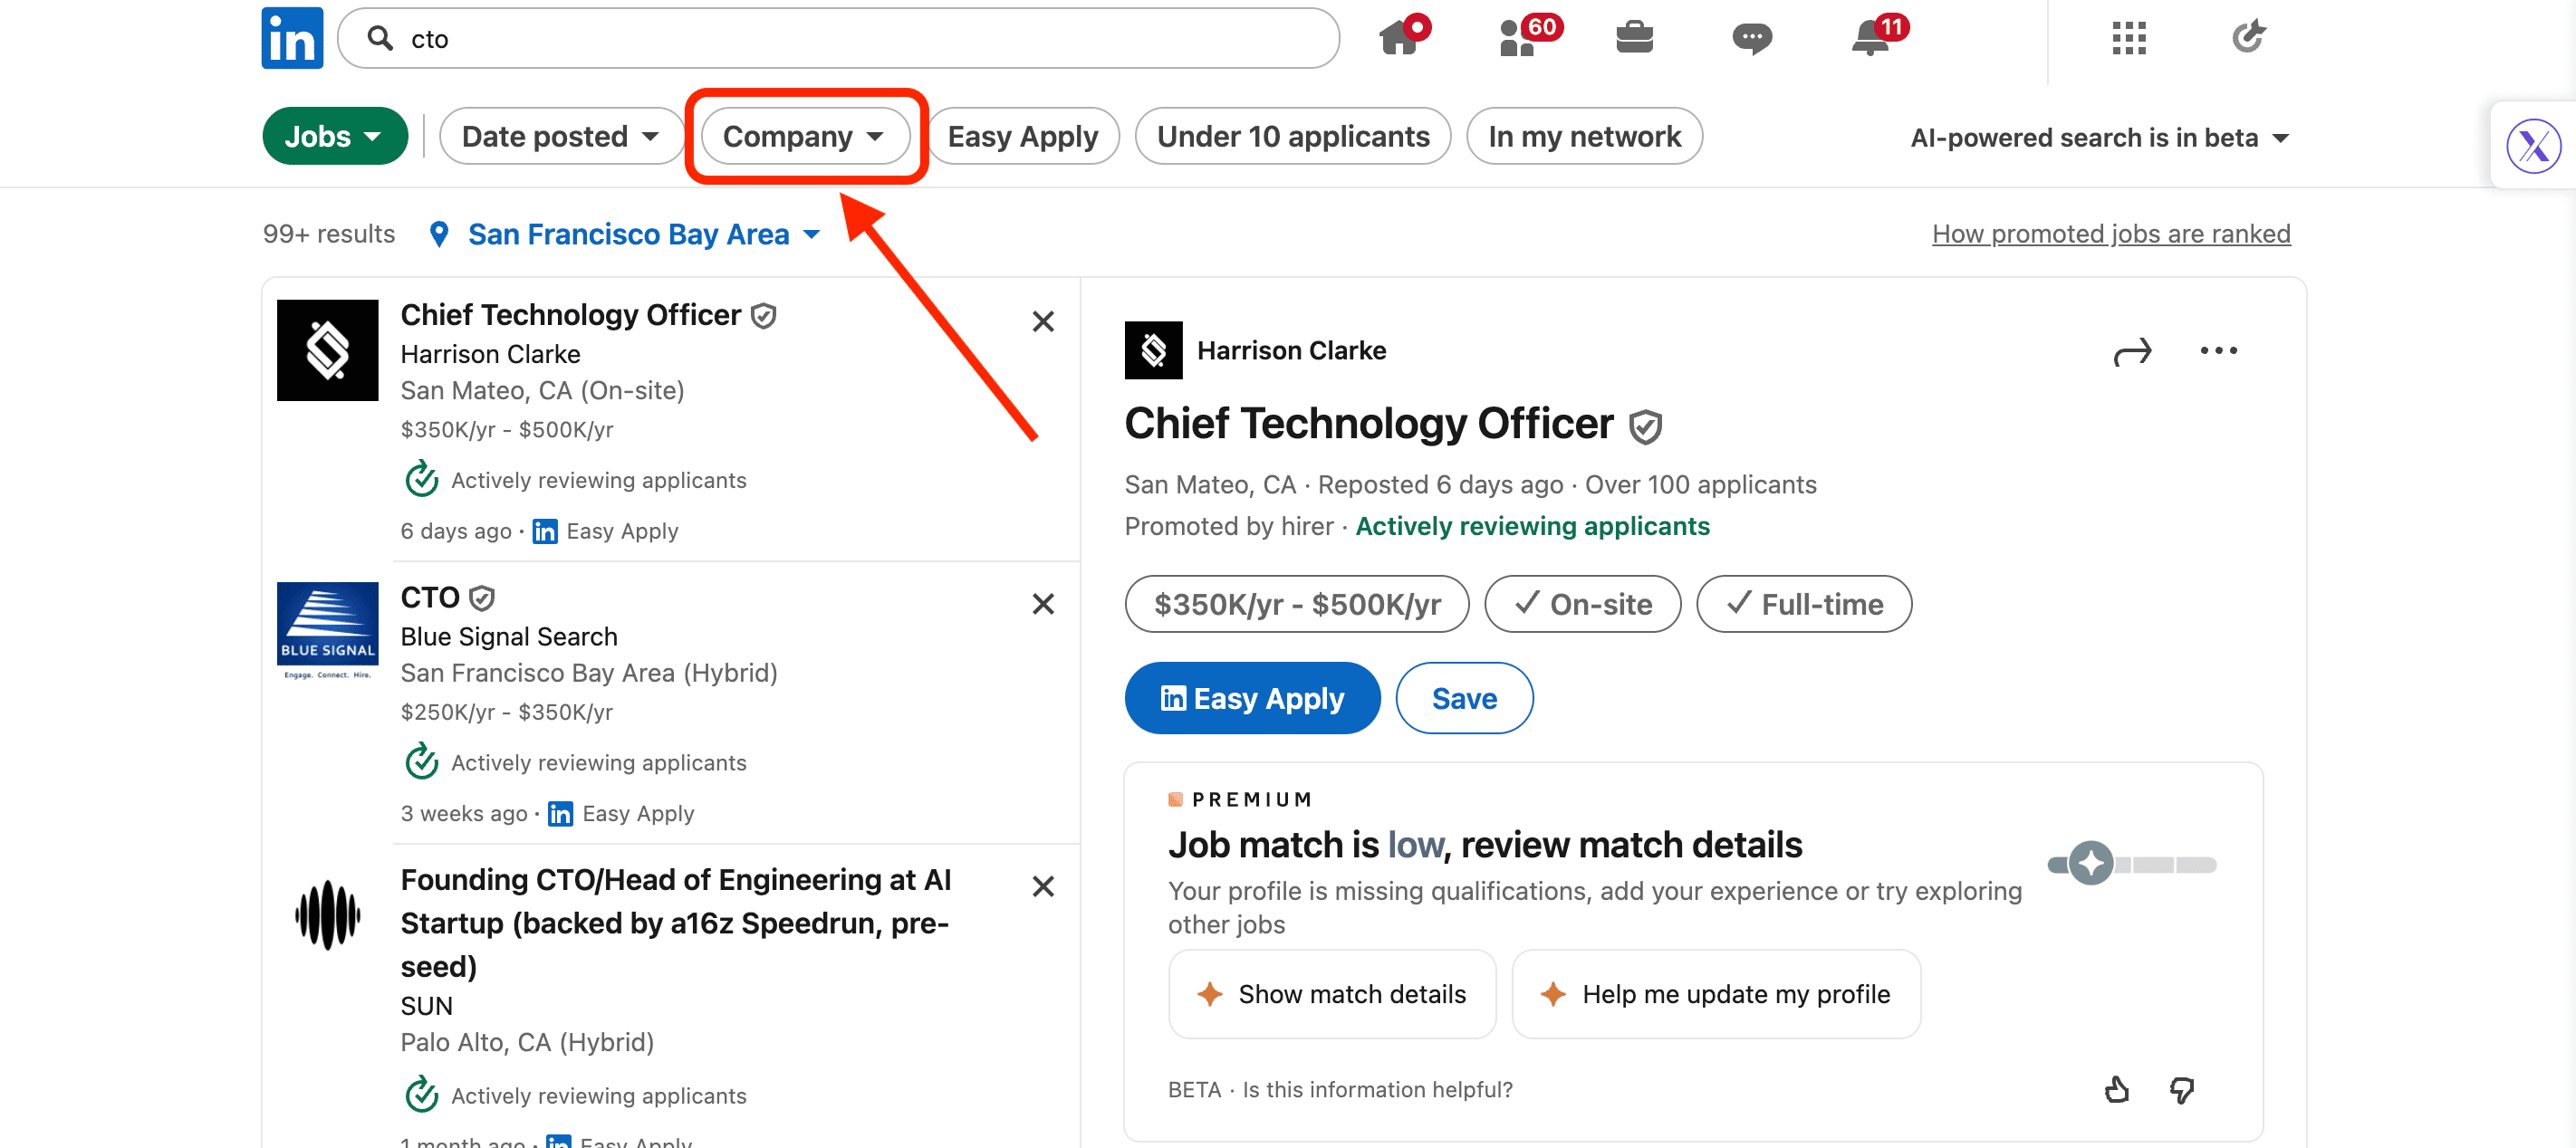
Task: Enable the In my network filter
Action: click(1583, 136)
